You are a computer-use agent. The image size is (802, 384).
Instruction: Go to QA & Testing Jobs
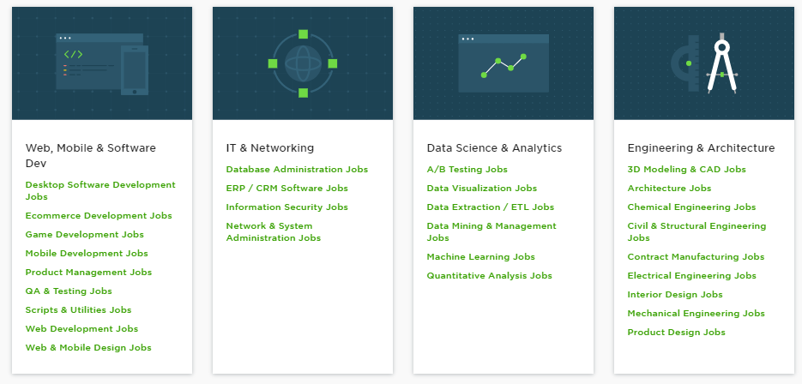tap(69, 291)
